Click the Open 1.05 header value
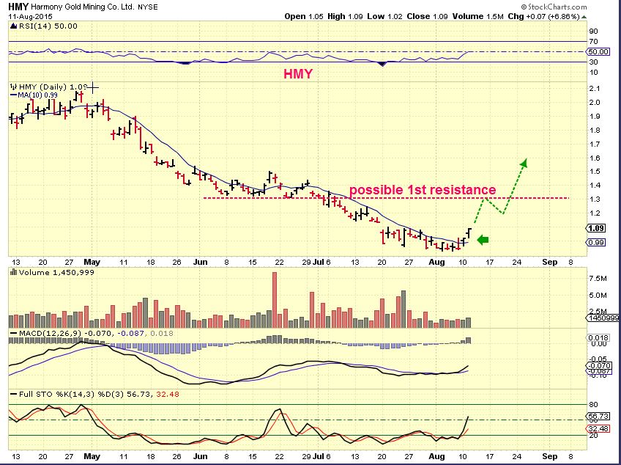Image resolution: width=621 pixels, height=465 pixels. point(304,17)
